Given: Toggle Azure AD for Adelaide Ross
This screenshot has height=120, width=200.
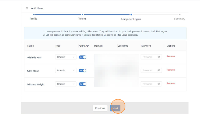Looking at the screenshot, I should (x=83, y=57).
